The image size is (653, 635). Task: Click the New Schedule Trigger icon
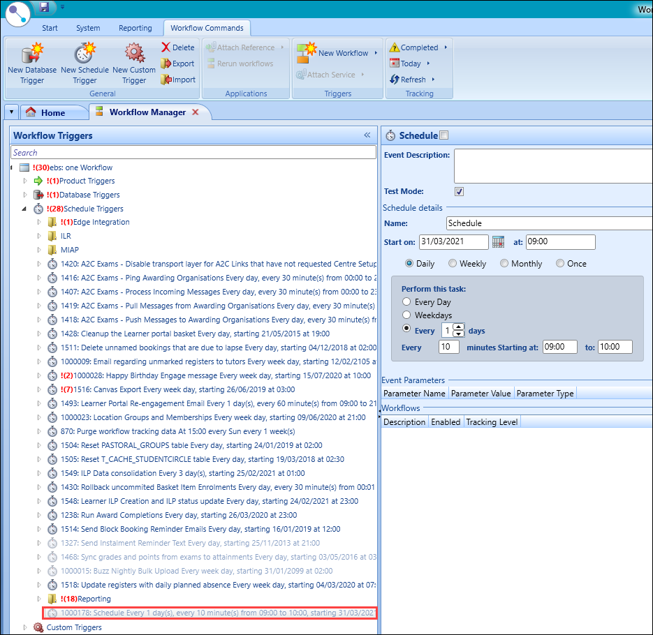click(85, 54)
